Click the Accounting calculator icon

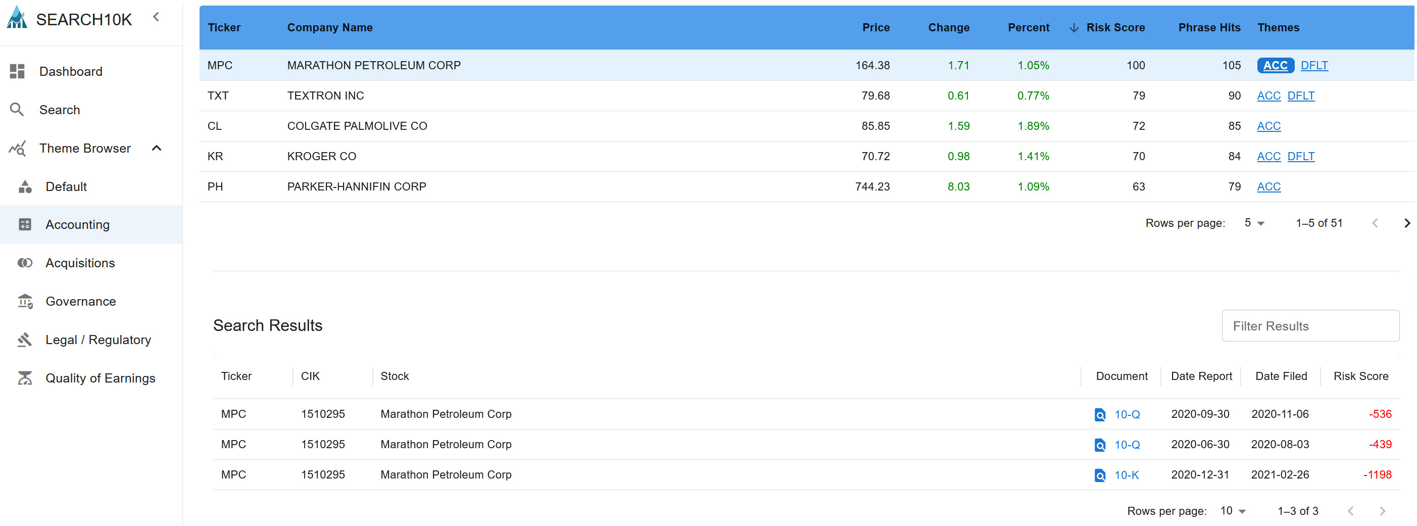pyautogui.click(x=25, y=224)
